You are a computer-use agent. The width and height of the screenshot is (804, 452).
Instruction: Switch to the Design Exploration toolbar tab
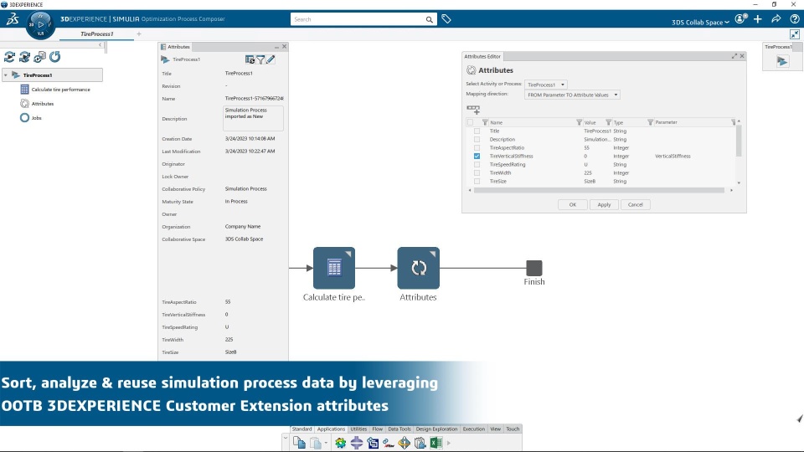(x=436, y=429)
